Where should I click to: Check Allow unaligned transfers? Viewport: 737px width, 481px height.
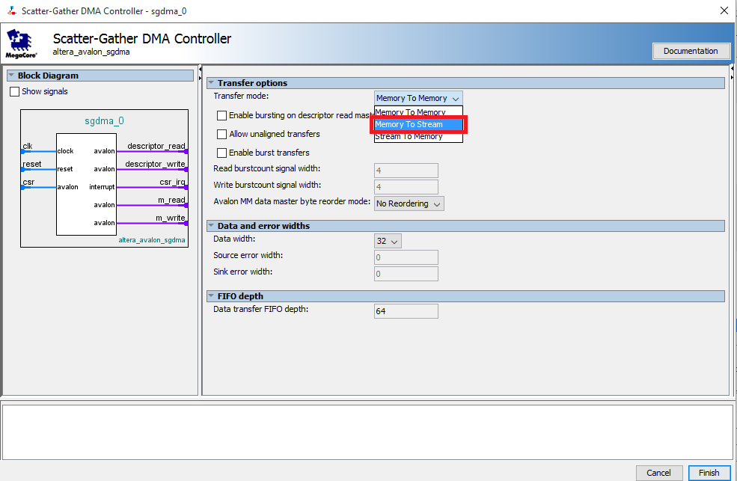tap(222, 135)
